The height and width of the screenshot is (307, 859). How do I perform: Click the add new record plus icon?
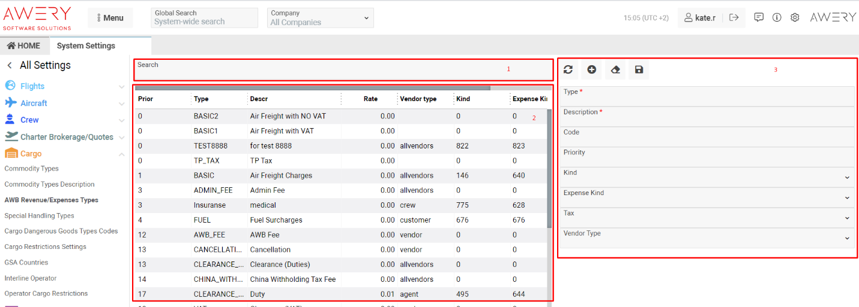pyautogui.click(x=591, y=70)
